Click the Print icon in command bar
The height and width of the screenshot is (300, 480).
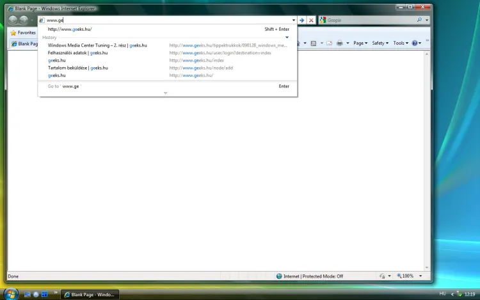click(x=339, y=43)
